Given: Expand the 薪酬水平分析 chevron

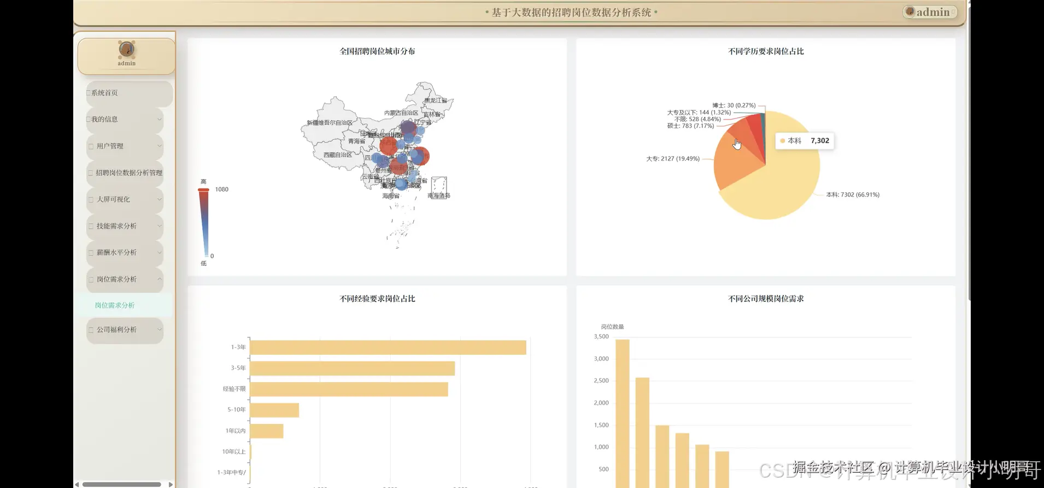Looking at the screenshot, I should click(160, 253).
